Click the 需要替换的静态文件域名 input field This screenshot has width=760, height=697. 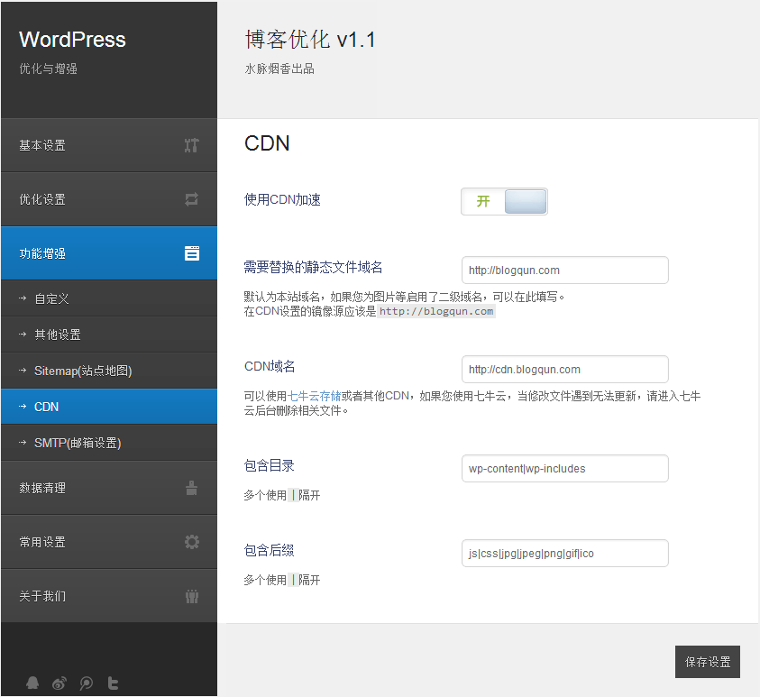565,270
